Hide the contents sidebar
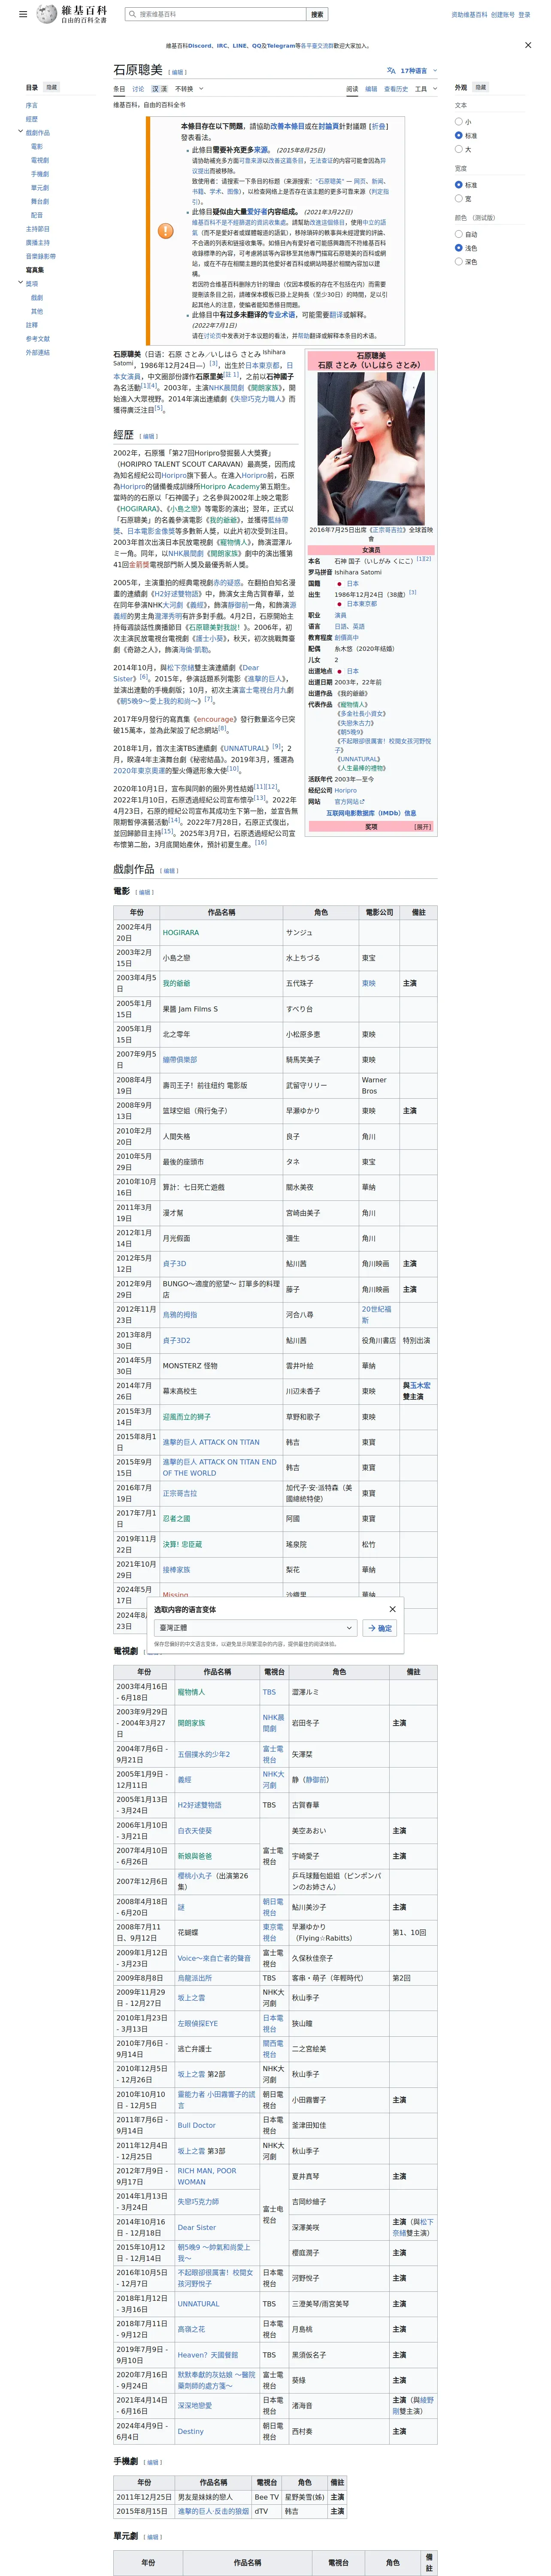The width and height of the screenshot is (551, 2576). (x=52, y=87)
